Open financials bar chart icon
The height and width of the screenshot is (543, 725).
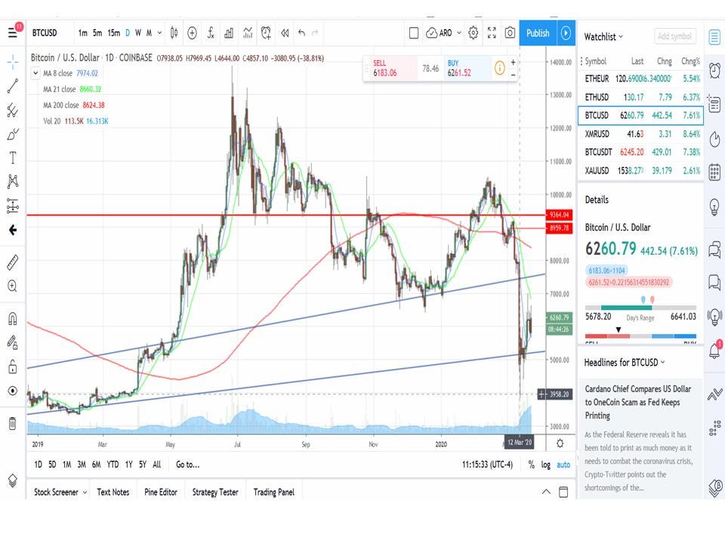click(x=229, y=32)
